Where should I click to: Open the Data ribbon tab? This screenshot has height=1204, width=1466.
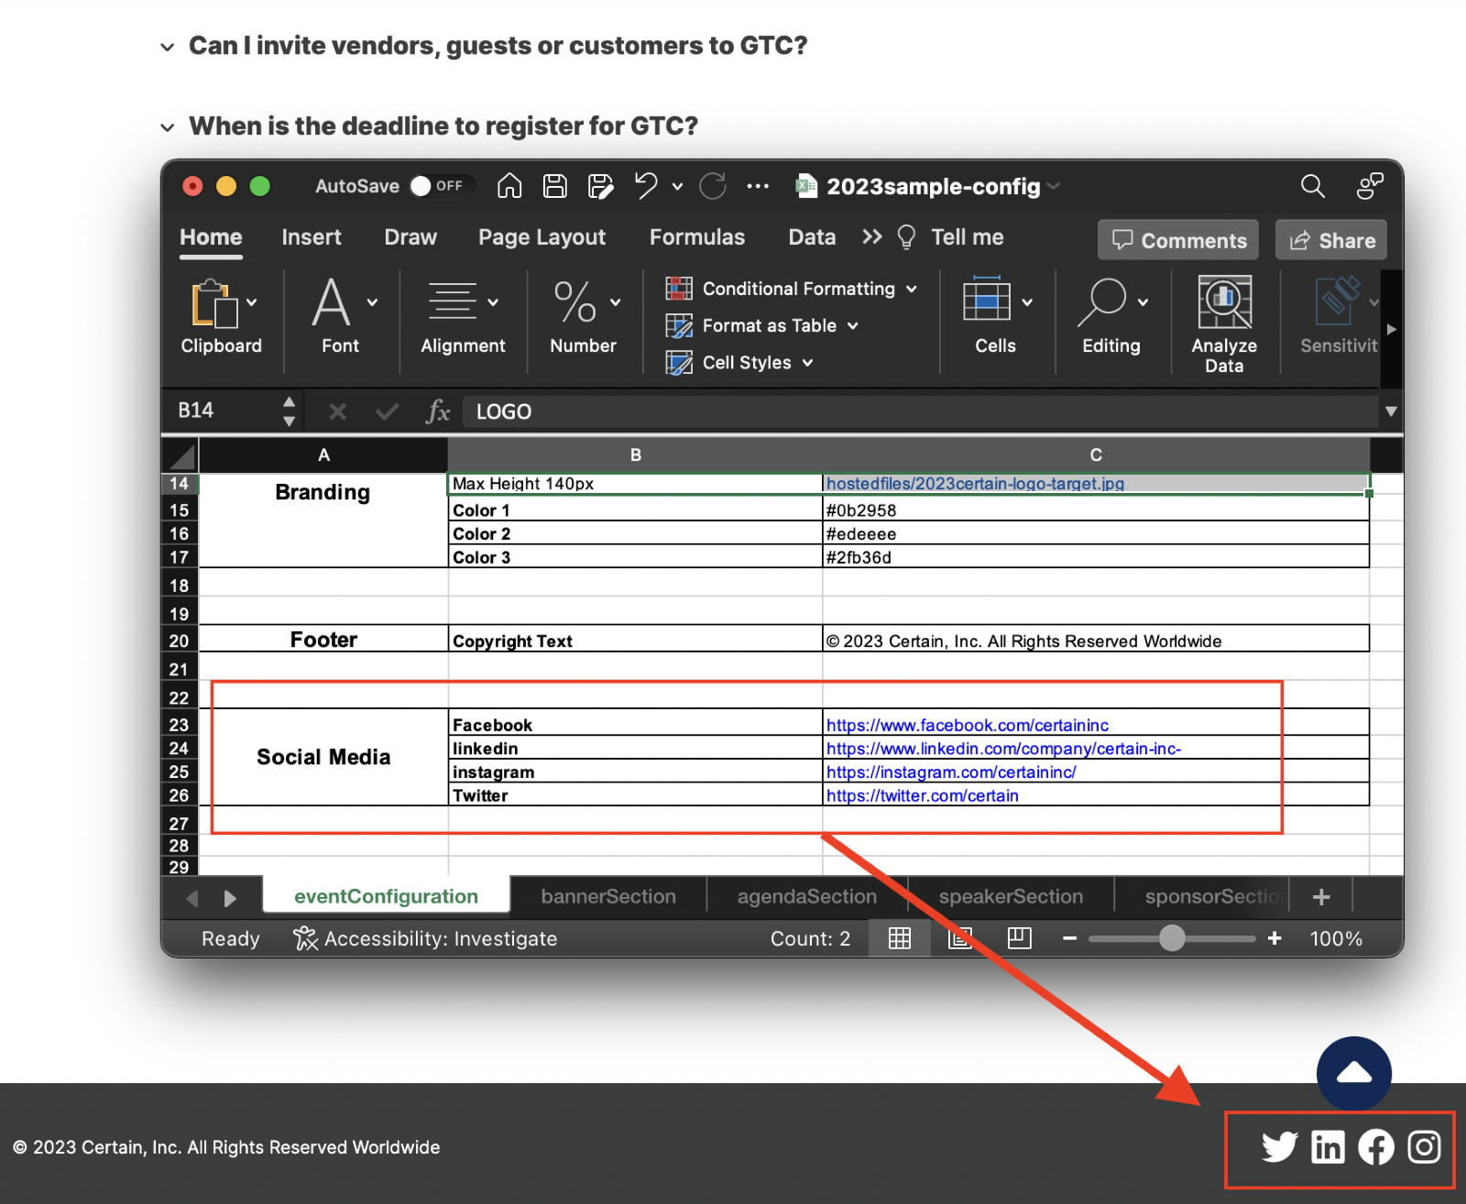tap(812, 237)
